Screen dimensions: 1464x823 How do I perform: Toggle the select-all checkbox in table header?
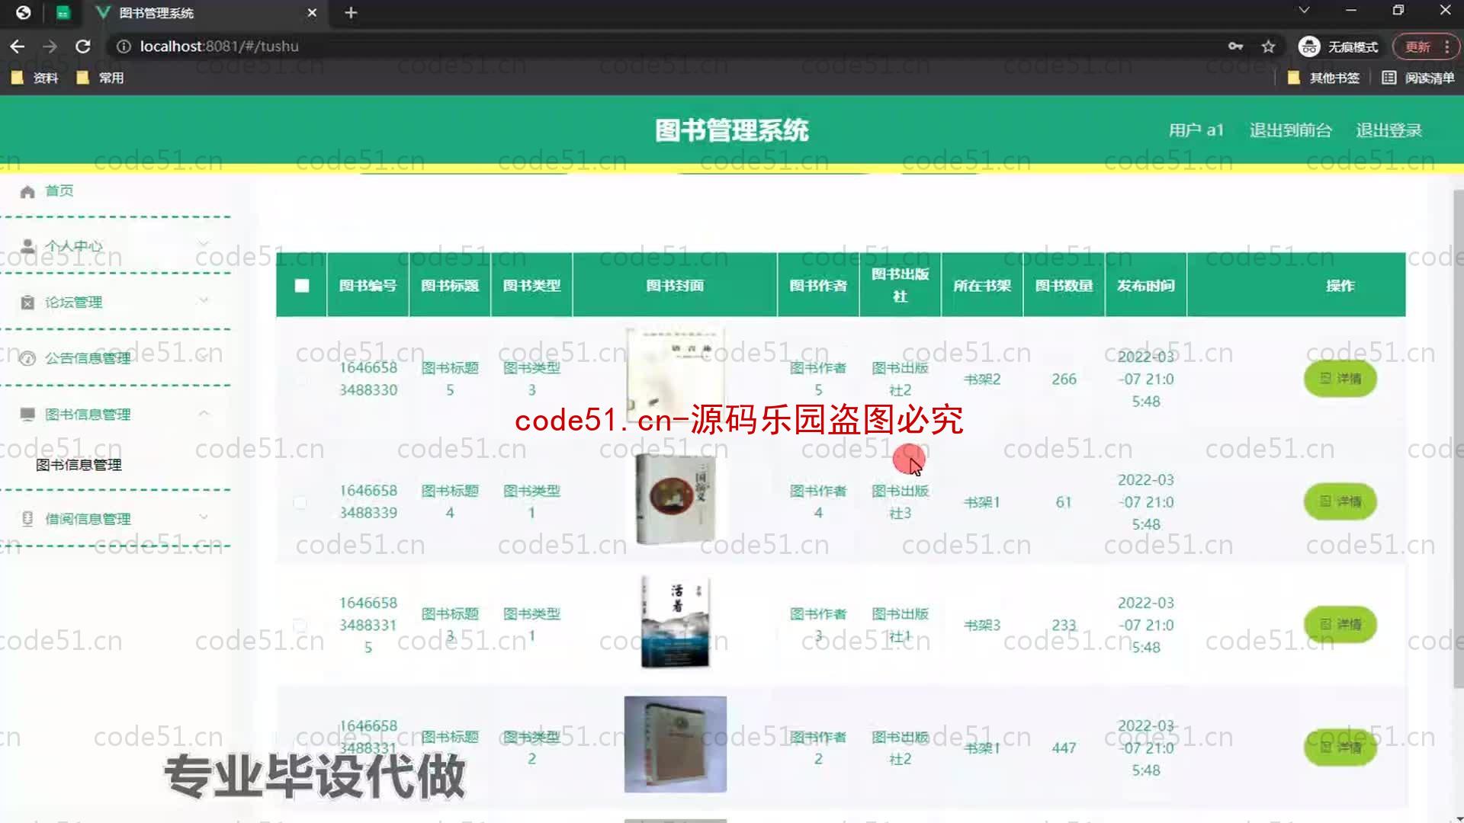300,286
